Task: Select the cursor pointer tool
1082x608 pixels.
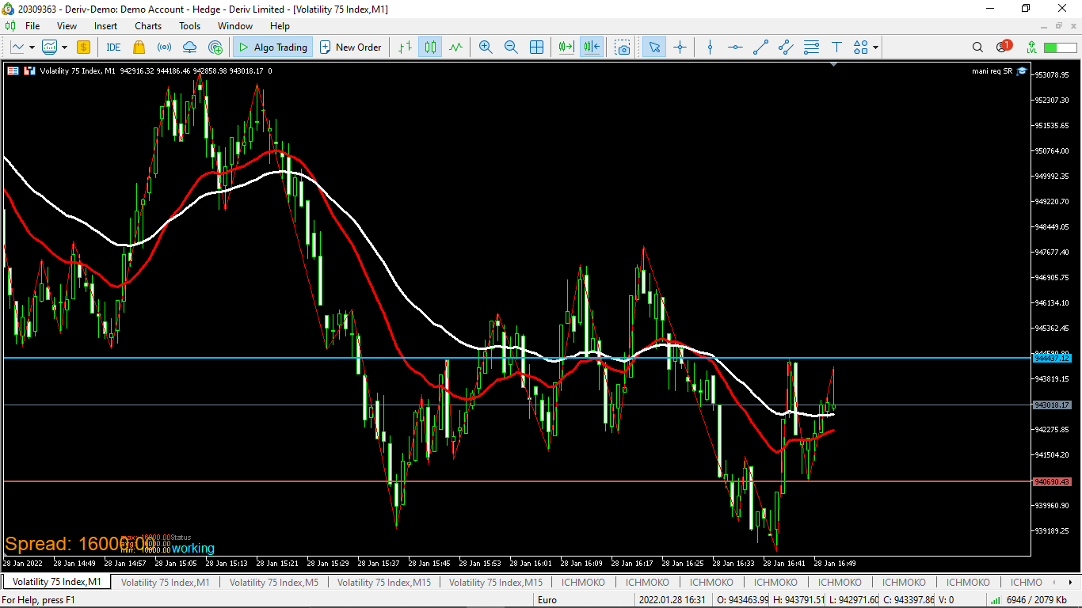Action: 654,47
